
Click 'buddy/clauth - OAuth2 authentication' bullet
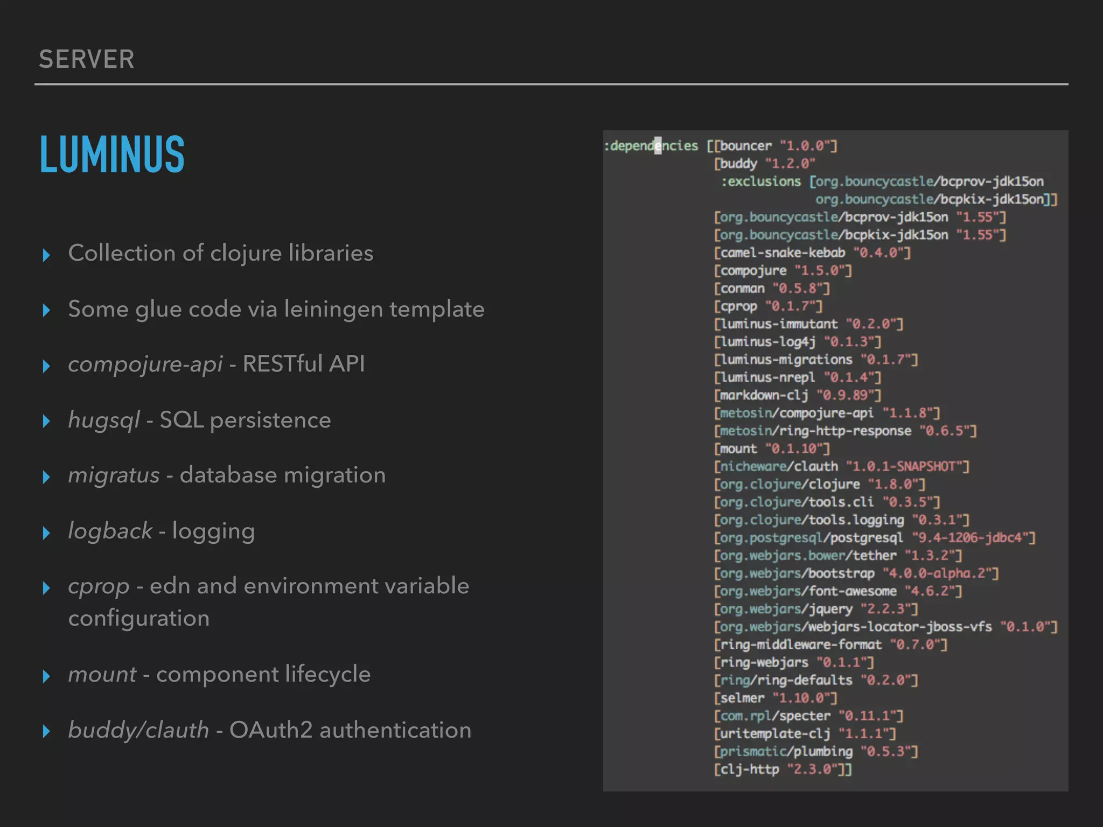pos(269,731)
